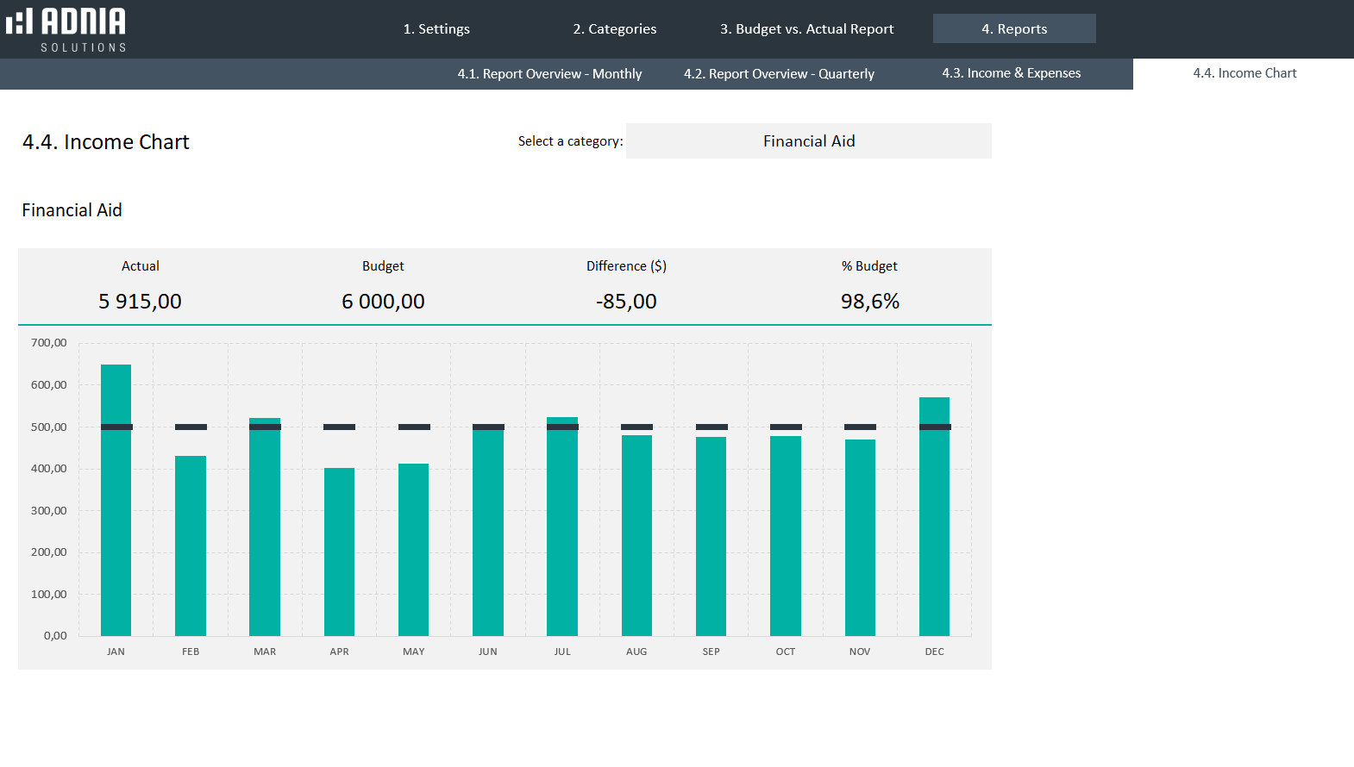The height and width of the screenshot is (767, 1354).
Task: Select the JUL bar in chart
Action: point(562,534)
